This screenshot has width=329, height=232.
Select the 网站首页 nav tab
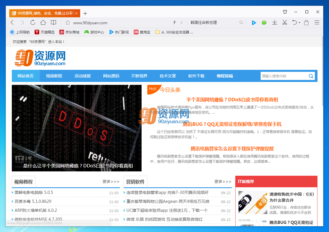click(26, 76)
